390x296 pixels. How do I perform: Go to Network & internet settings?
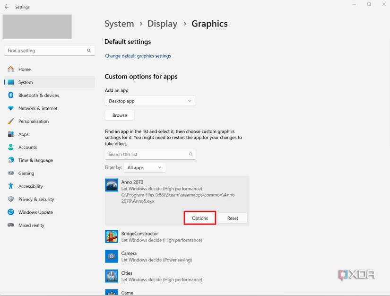50,108
